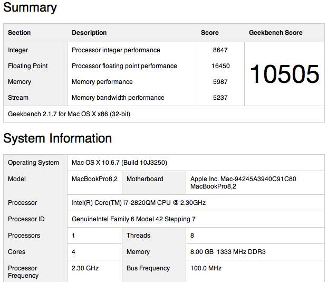Select the Cores value 4
The height and width of the screenshot is (282, 327).
click(x=73, y=252)
